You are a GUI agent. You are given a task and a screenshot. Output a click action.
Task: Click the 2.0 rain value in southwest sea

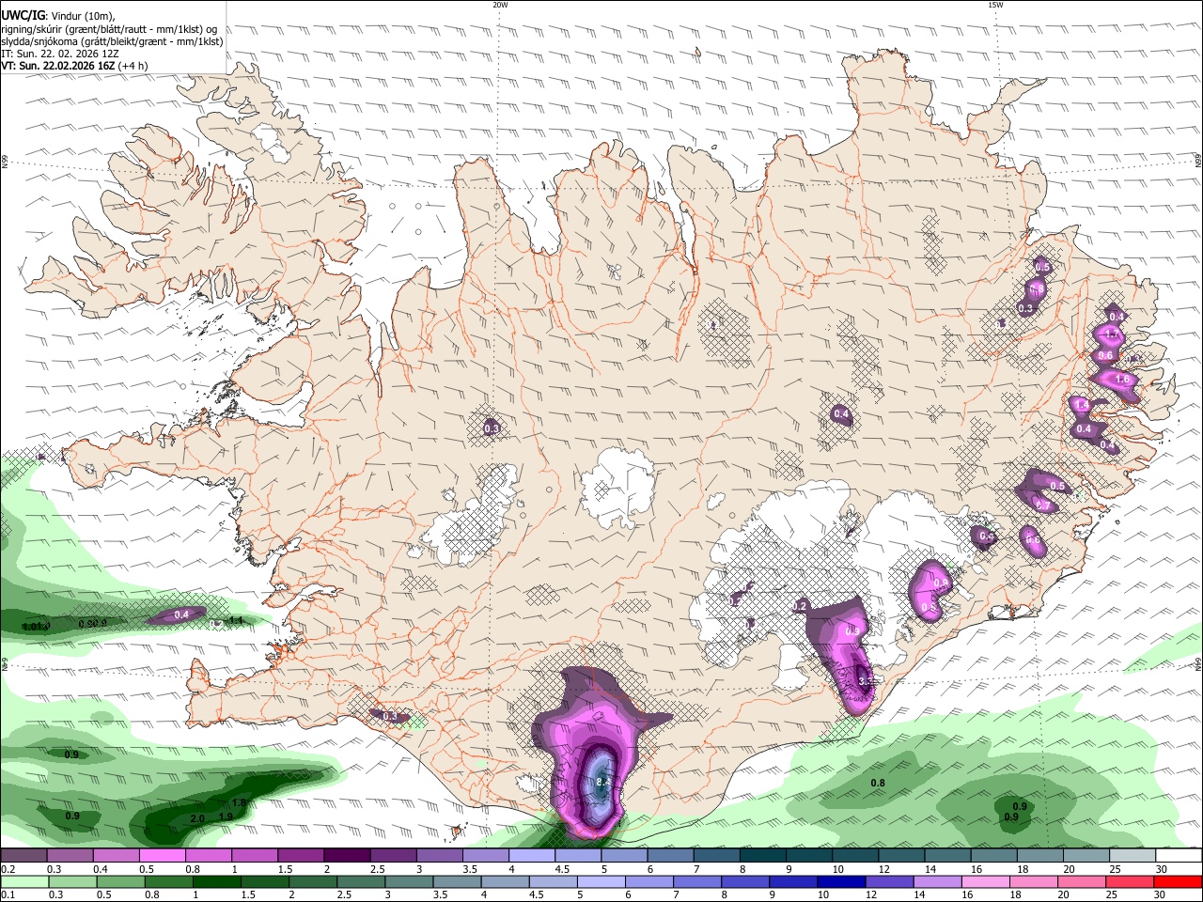[x=197, y=818]
